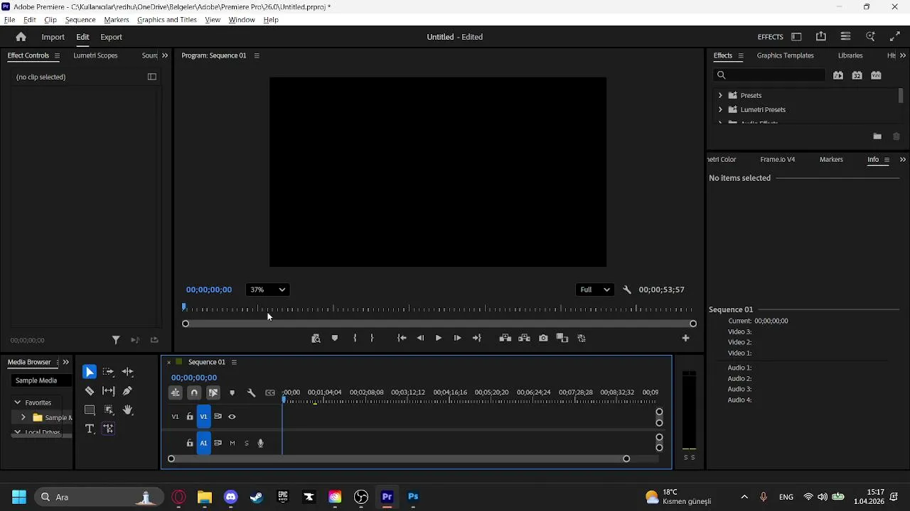Image resolution: width=910 pixels, height=511 pixels.
Task: Go to the Export page
Action: pos(111,37)
